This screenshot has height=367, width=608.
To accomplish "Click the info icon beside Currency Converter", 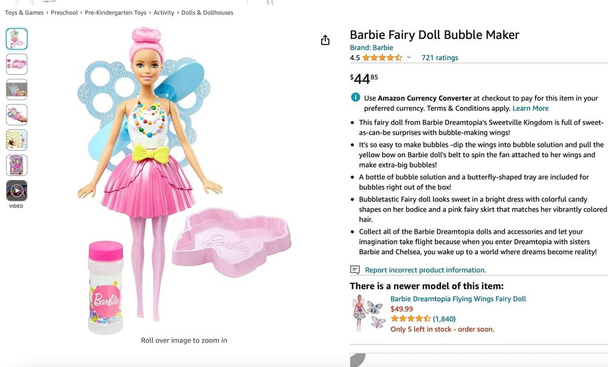I will coord(355,98).
